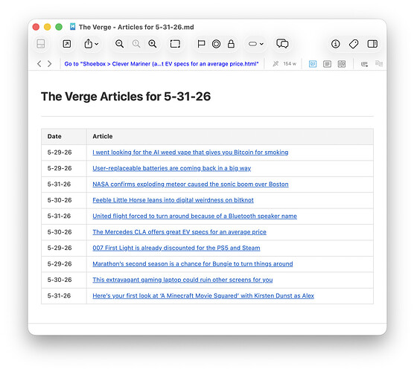Switch to side-by-side view mode
The width and height of the screenshot is (414, 372).
(341, 64)
